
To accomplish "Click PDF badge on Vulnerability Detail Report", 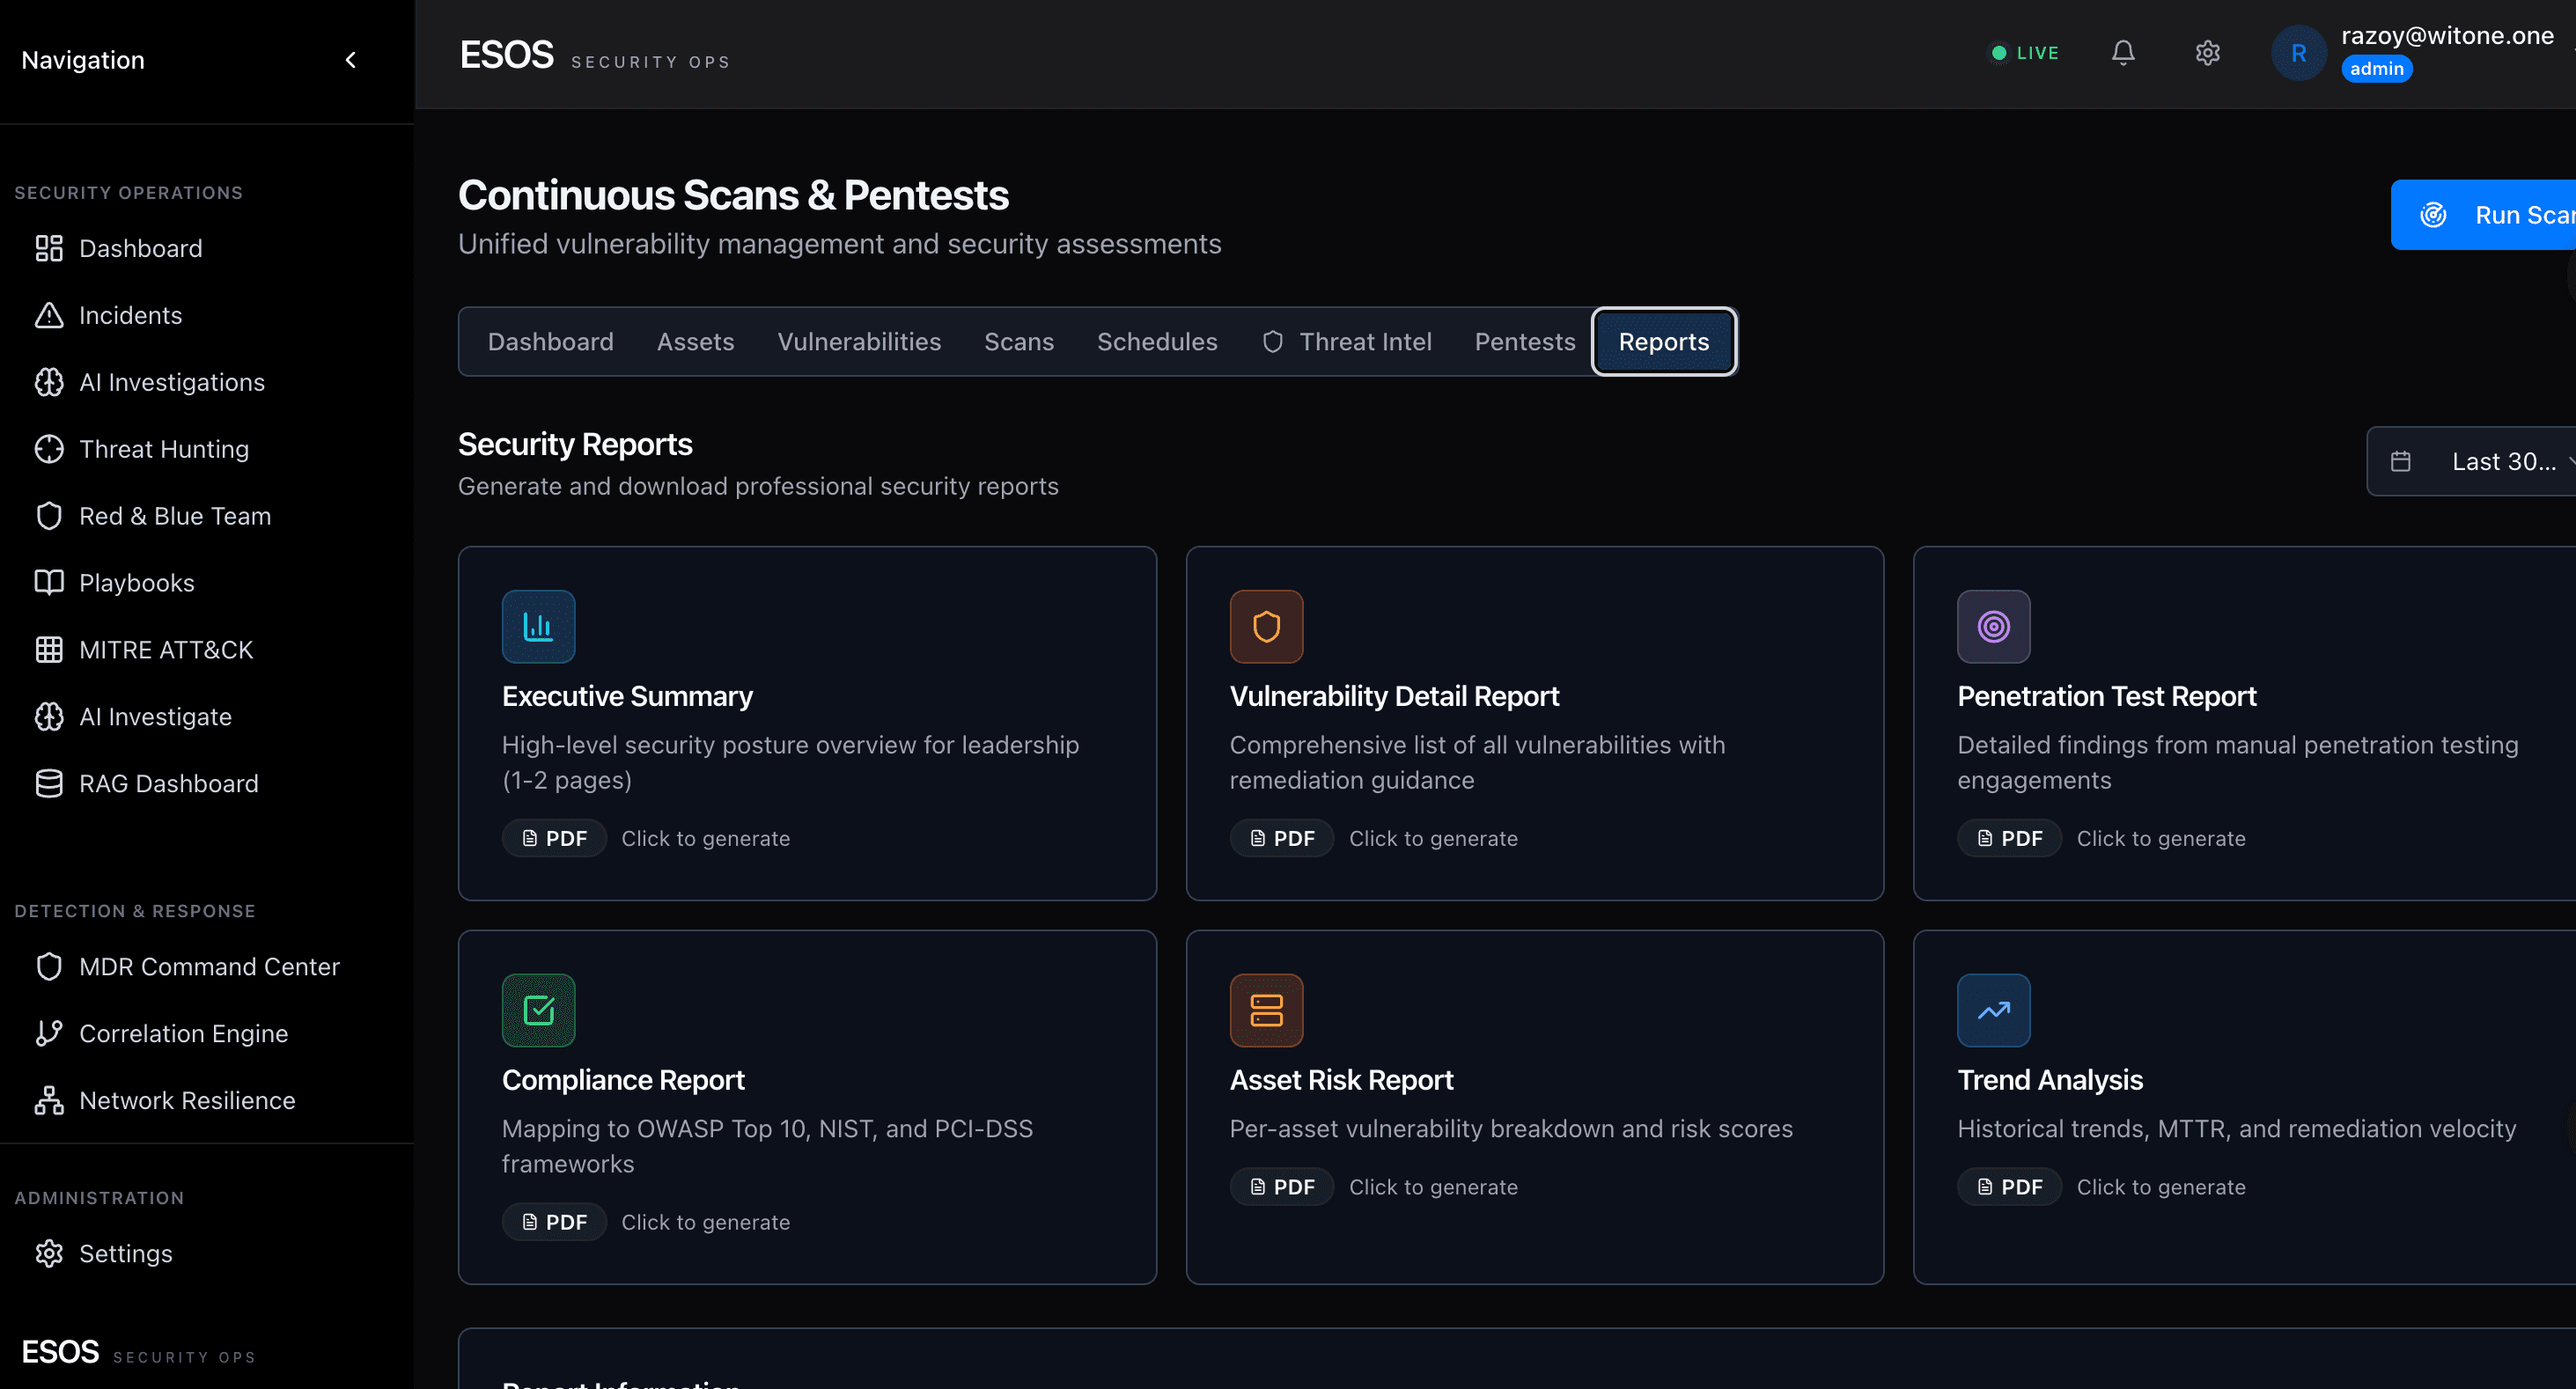I will click(1282, 838).
